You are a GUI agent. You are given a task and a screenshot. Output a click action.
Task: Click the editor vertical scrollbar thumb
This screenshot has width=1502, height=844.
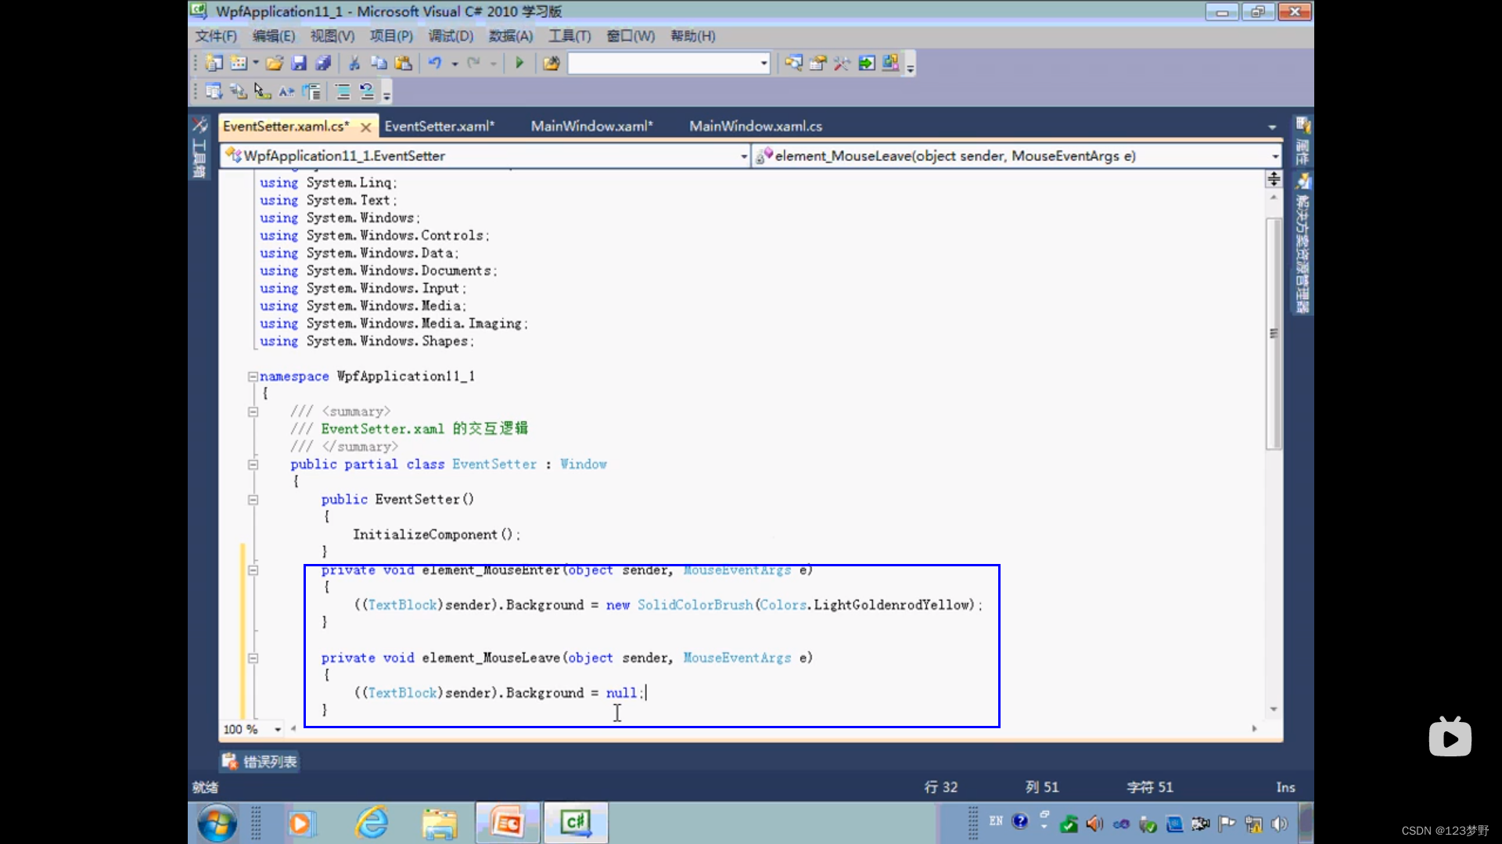tap(1274, 333)
